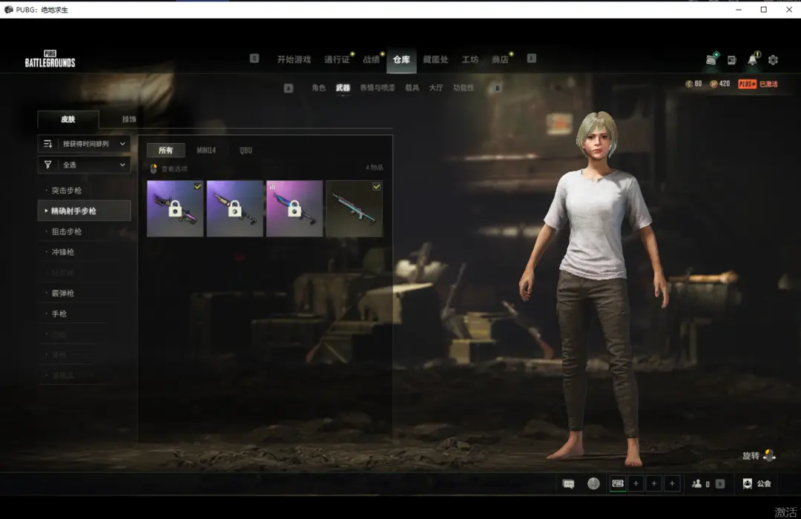Filter skins by MINI14
The image size is (801, 519).
point(206,151)
